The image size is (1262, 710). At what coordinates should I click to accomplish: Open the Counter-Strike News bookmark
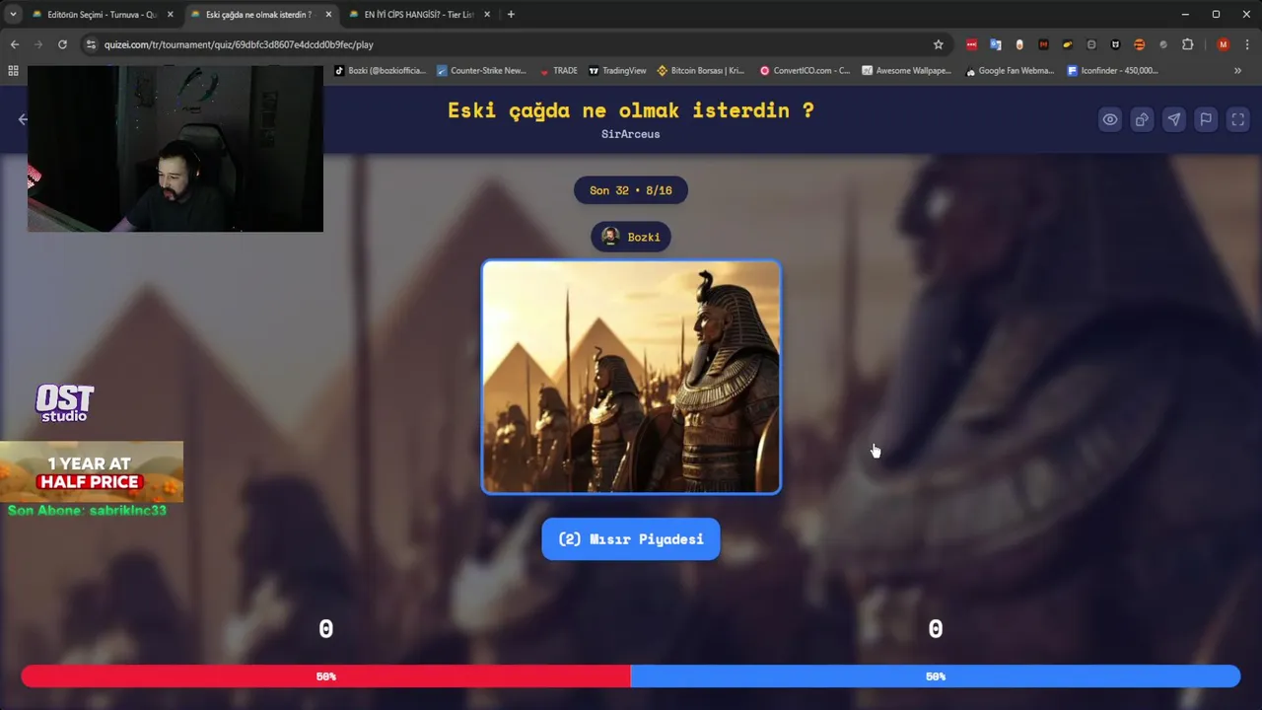coord(481,71)
